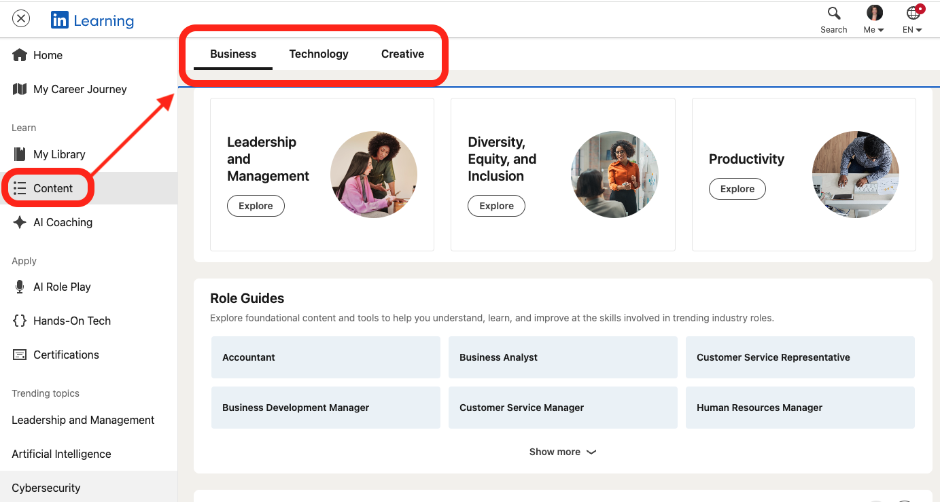The image size is (940, 502).
Task: Click the LinkedIn Learning logo icon
Action: point(60,20)
